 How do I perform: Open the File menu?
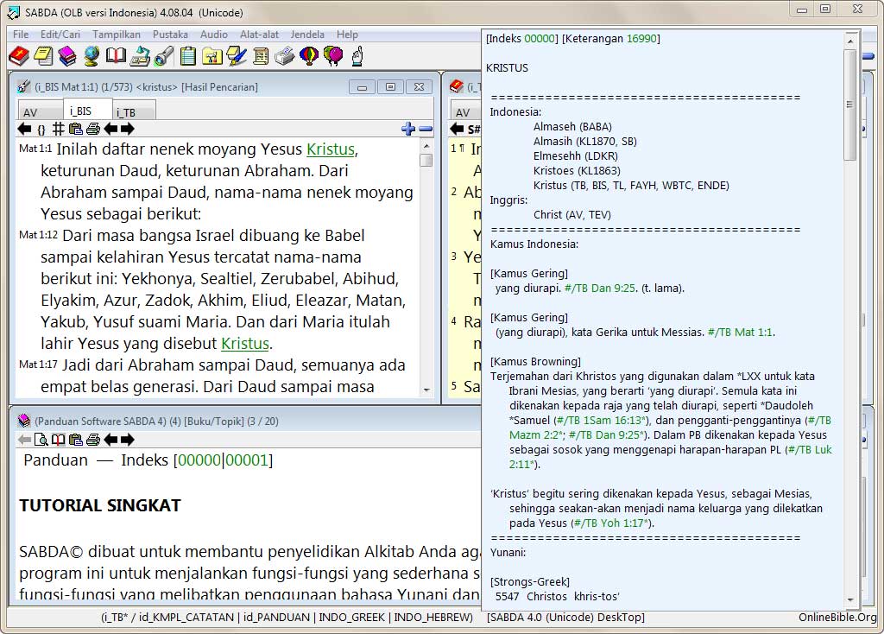click(x=21, y=35)
